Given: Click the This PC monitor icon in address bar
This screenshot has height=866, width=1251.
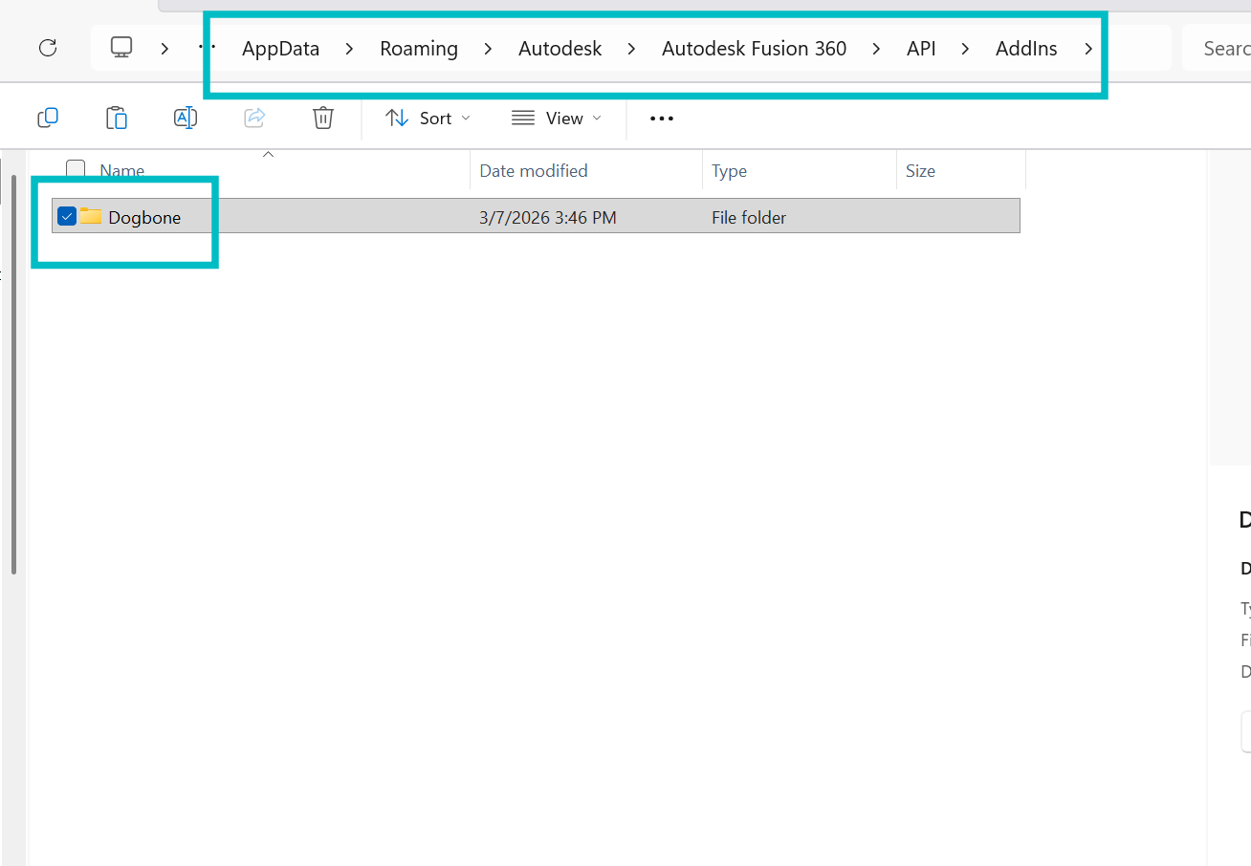Looking at the screenshot, I should coord(120,48).
